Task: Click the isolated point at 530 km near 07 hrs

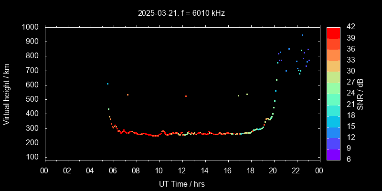Action: (x=127, y=95)
